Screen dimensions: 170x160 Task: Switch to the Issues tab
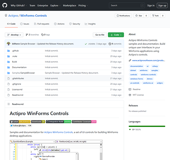coord(25,24)
